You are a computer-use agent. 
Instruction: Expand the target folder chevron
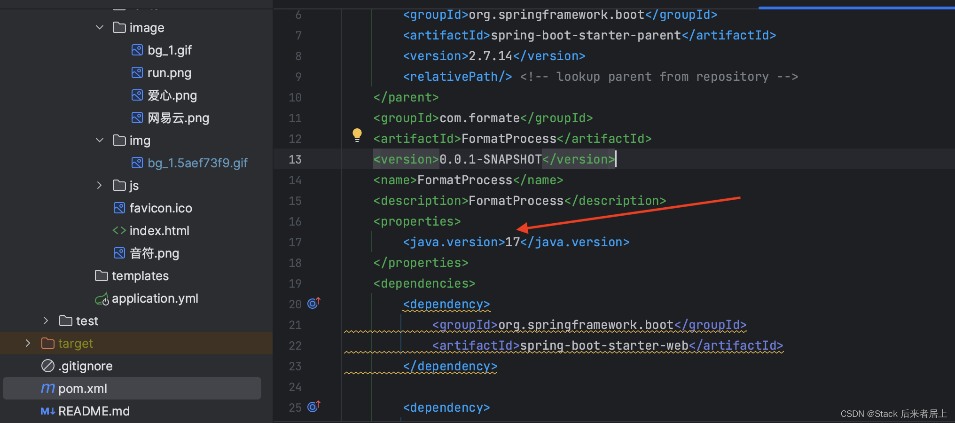coord(28,344)
